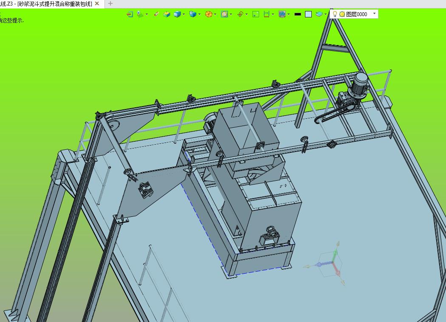Click the sketch plane tool icon
446x322 pixels.
[140, 14]
